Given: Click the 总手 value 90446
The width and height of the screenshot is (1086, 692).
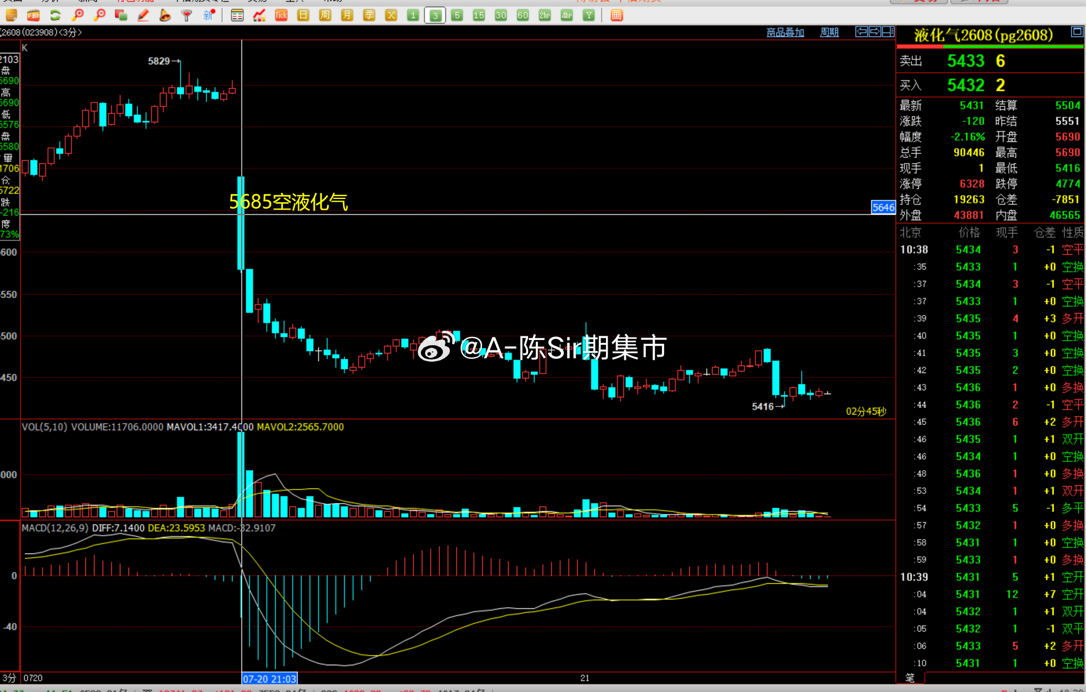Looking at the screenshot, I should pyautogui.click(x=969, y=153).
